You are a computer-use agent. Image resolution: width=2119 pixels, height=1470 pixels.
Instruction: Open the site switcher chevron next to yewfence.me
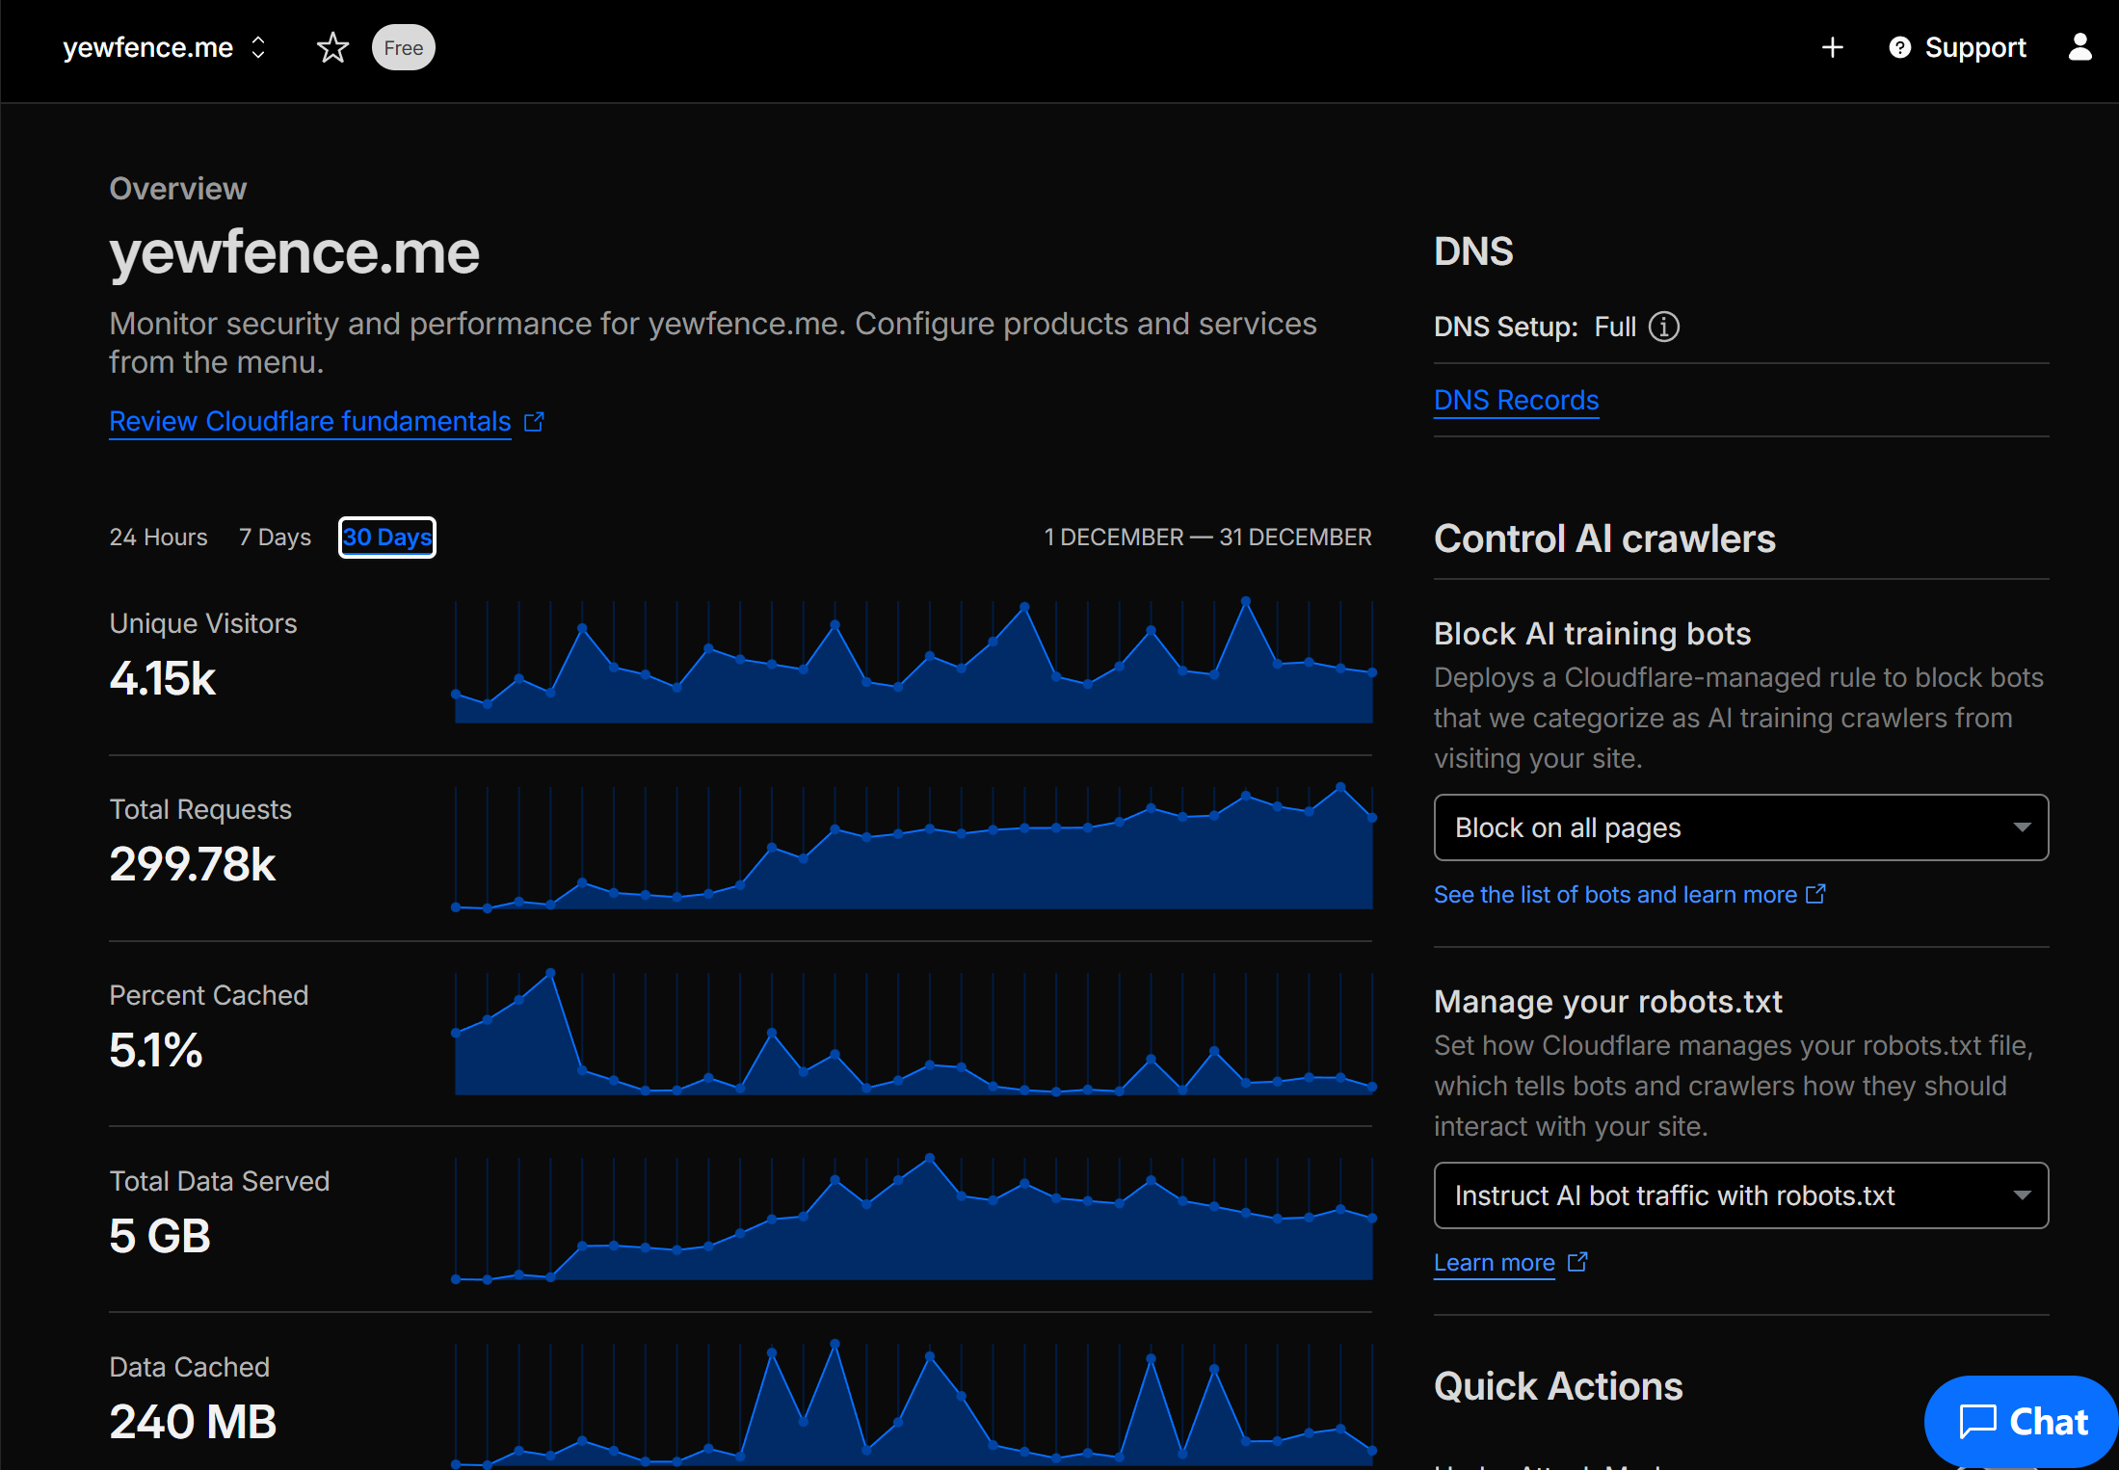256,47
